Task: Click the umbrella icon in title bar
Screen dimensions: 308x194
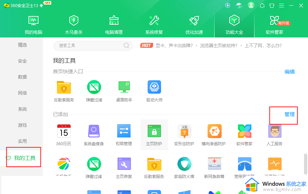Action: pos(239,5)
